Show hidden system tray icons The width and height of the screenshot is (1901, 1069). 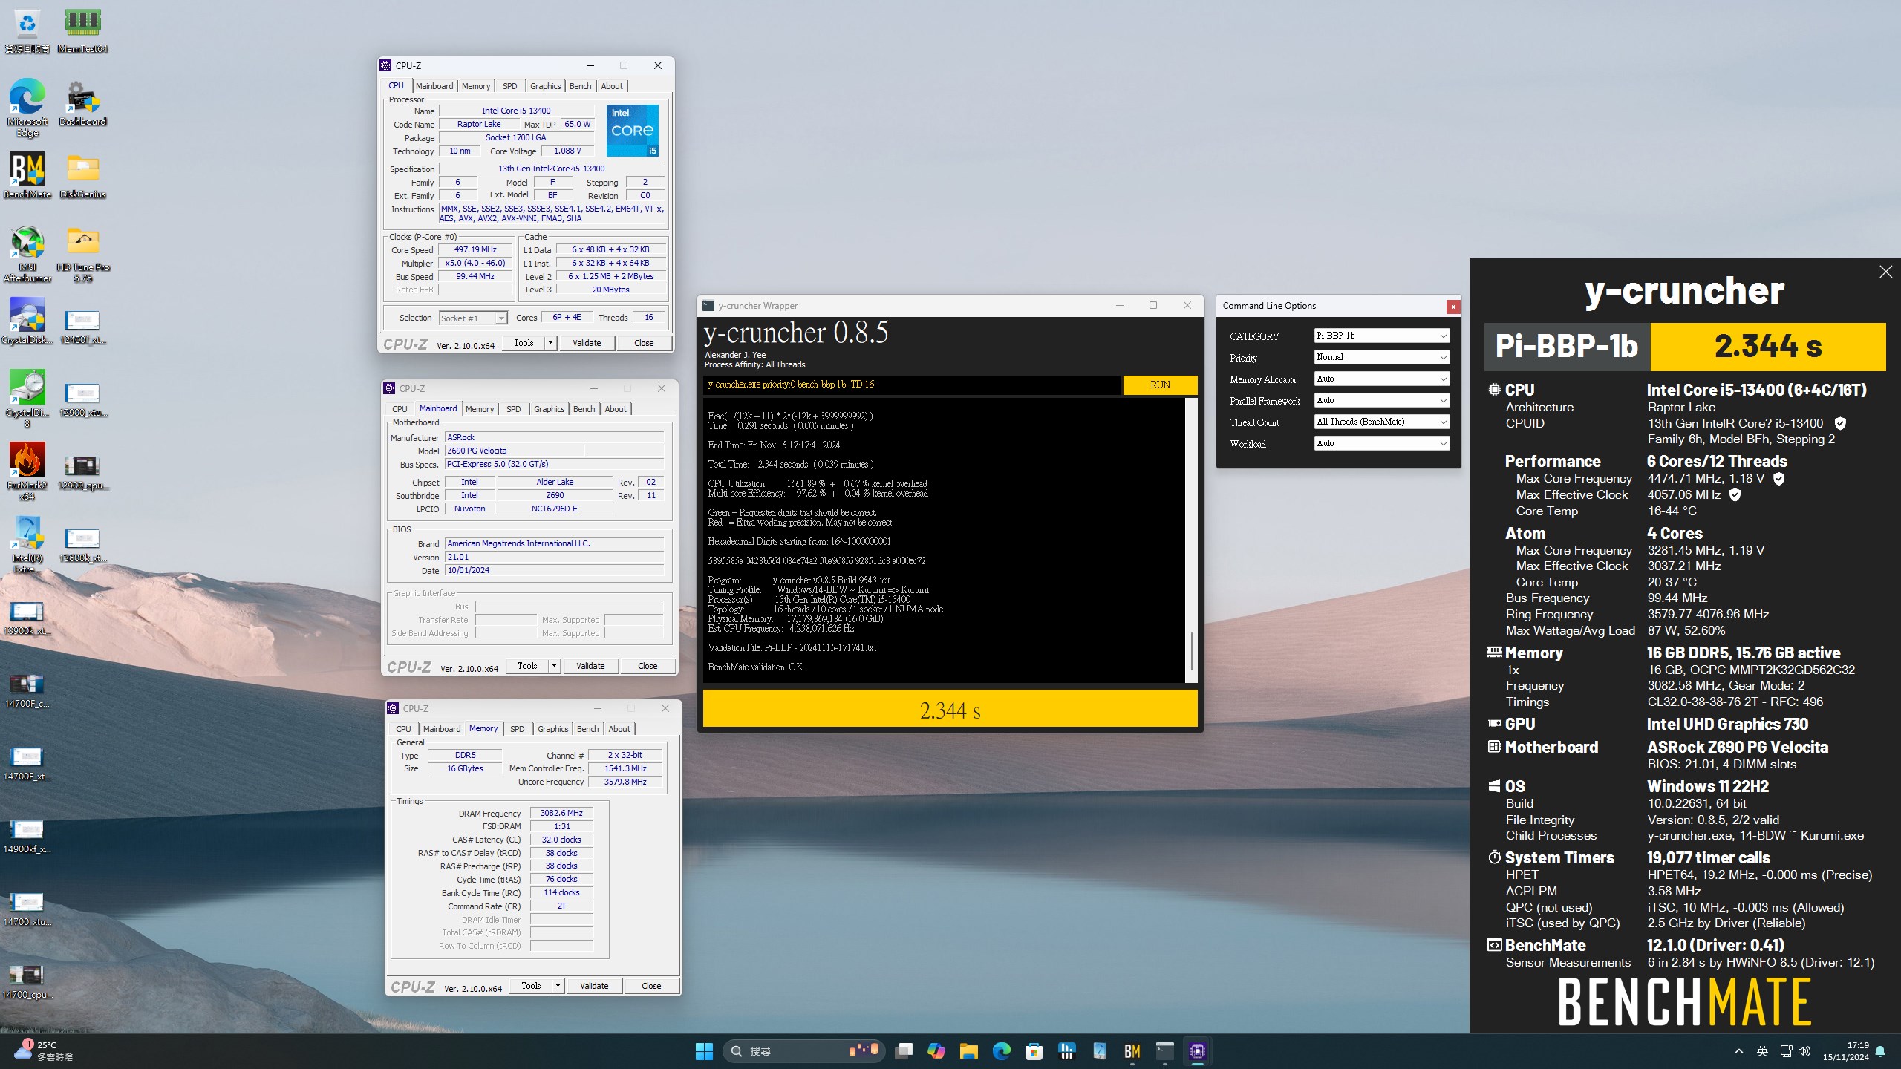point(1738,1051)
